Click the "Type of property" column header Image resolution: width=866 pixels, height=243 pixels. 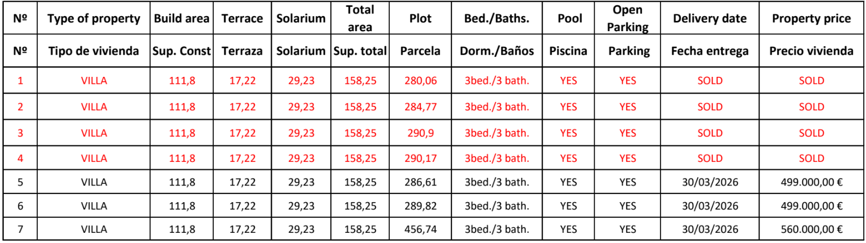coord(94,18)
